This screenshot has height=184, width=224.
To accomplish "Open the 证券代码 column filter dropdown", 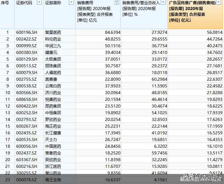I will [39, 2].
